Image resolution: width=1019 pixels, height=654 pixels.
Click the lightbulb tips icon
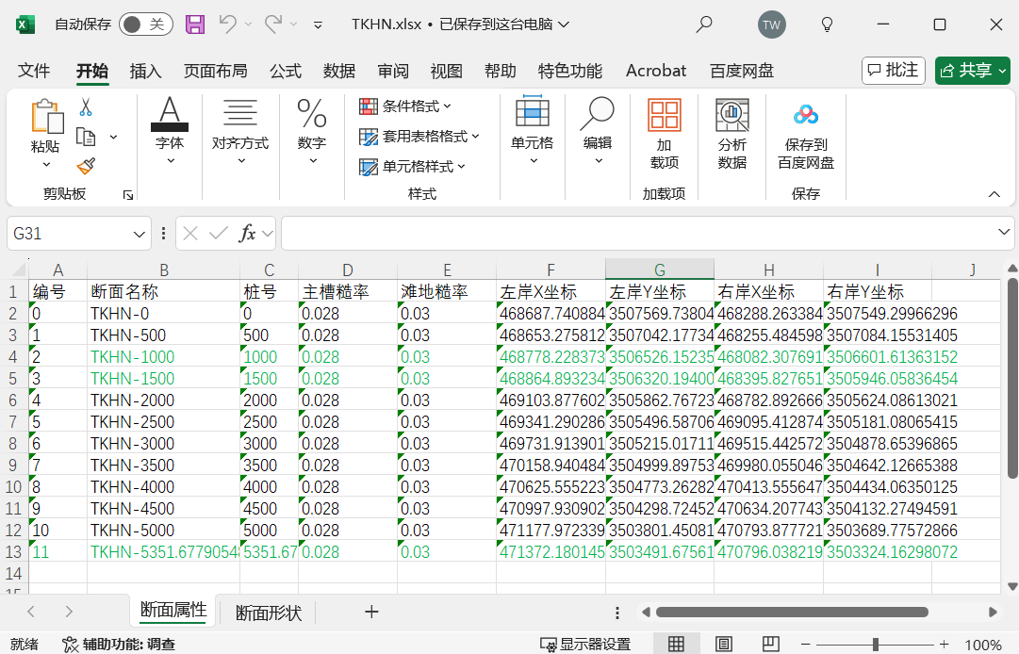(x=827, y=25)
